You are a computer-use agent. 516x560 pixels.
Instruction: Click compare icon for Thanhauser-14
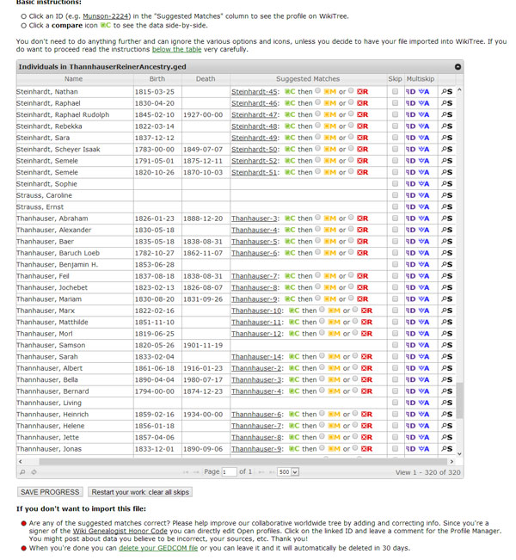tap(294, 357)
